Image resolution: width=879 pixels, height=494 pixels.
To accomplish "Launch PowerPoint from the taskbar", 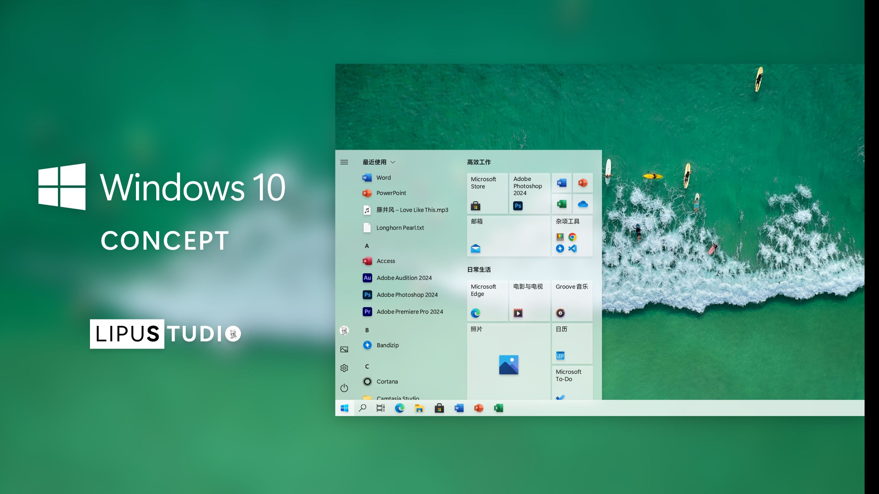I will [479, 408].
